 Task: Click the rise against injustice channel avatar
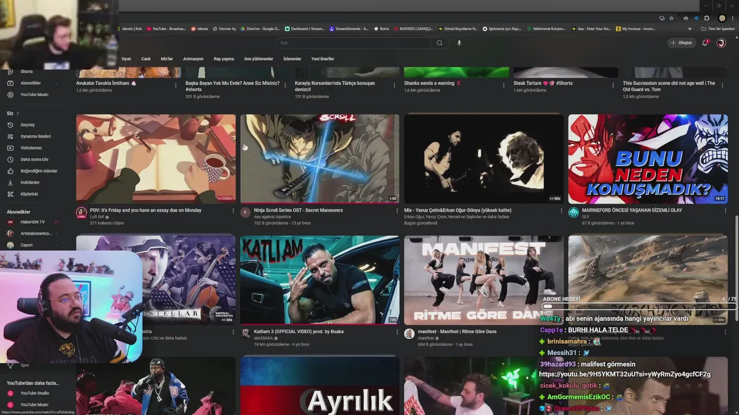(x=245, y=212)
